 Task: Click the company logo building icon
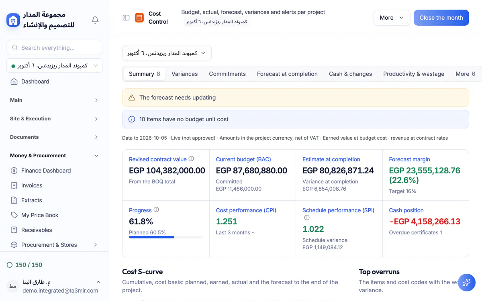(x=13, y=20)
